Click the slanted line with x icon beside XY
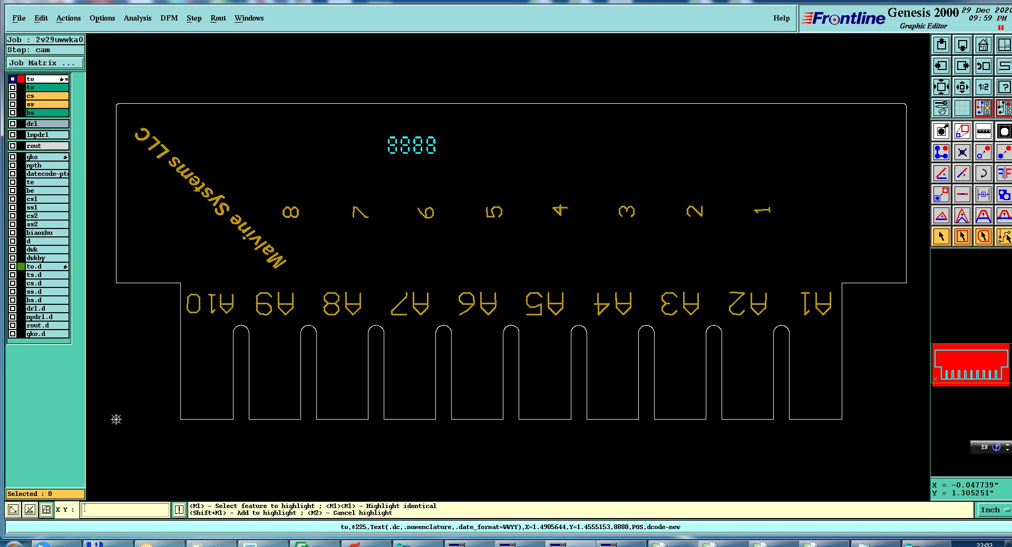The height and width of the screenshot is (547, 1012). click(30, 510)
